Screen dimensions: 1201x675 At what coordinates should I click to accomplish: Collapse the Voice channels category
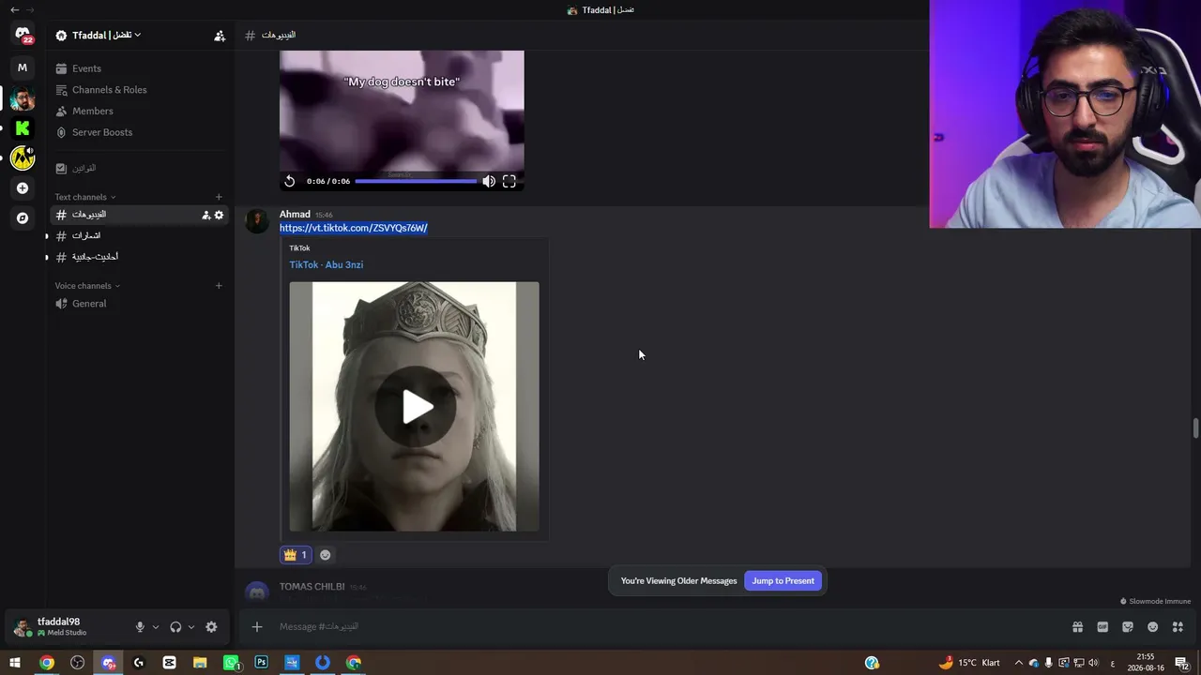pyautogui.click(x=87, y=286)
